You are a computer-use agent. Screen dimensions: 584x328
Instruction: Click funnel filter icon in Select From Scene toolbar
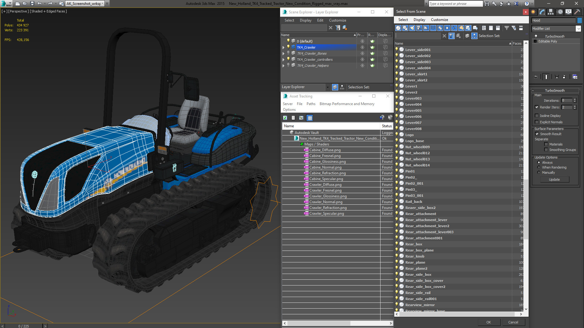[507, 28]
